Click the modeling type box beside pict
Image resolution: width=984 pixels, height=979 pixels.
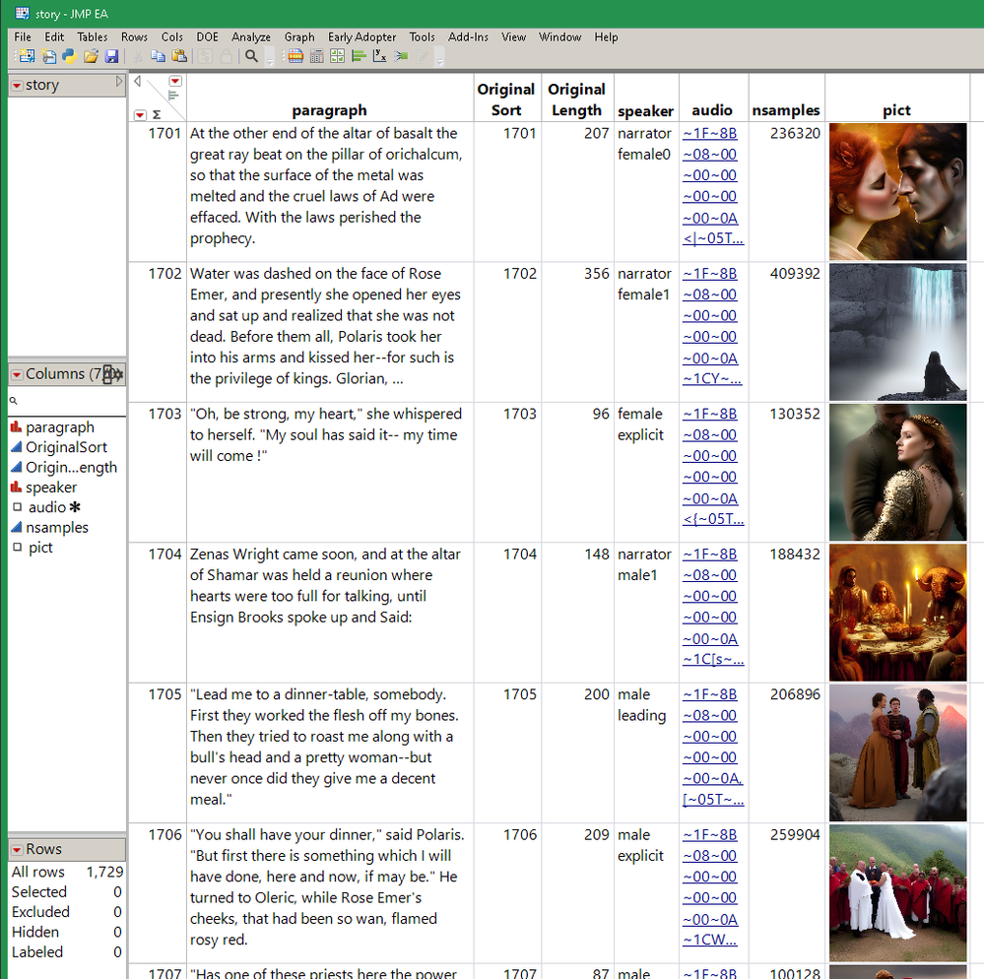(17, 548)
